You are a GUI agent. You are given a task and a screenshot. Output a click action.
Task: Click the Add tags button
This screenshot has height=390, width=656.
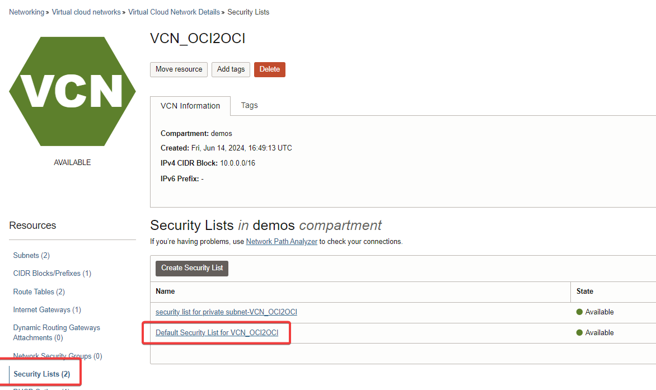pyautogui.click(x=231, y=69)
